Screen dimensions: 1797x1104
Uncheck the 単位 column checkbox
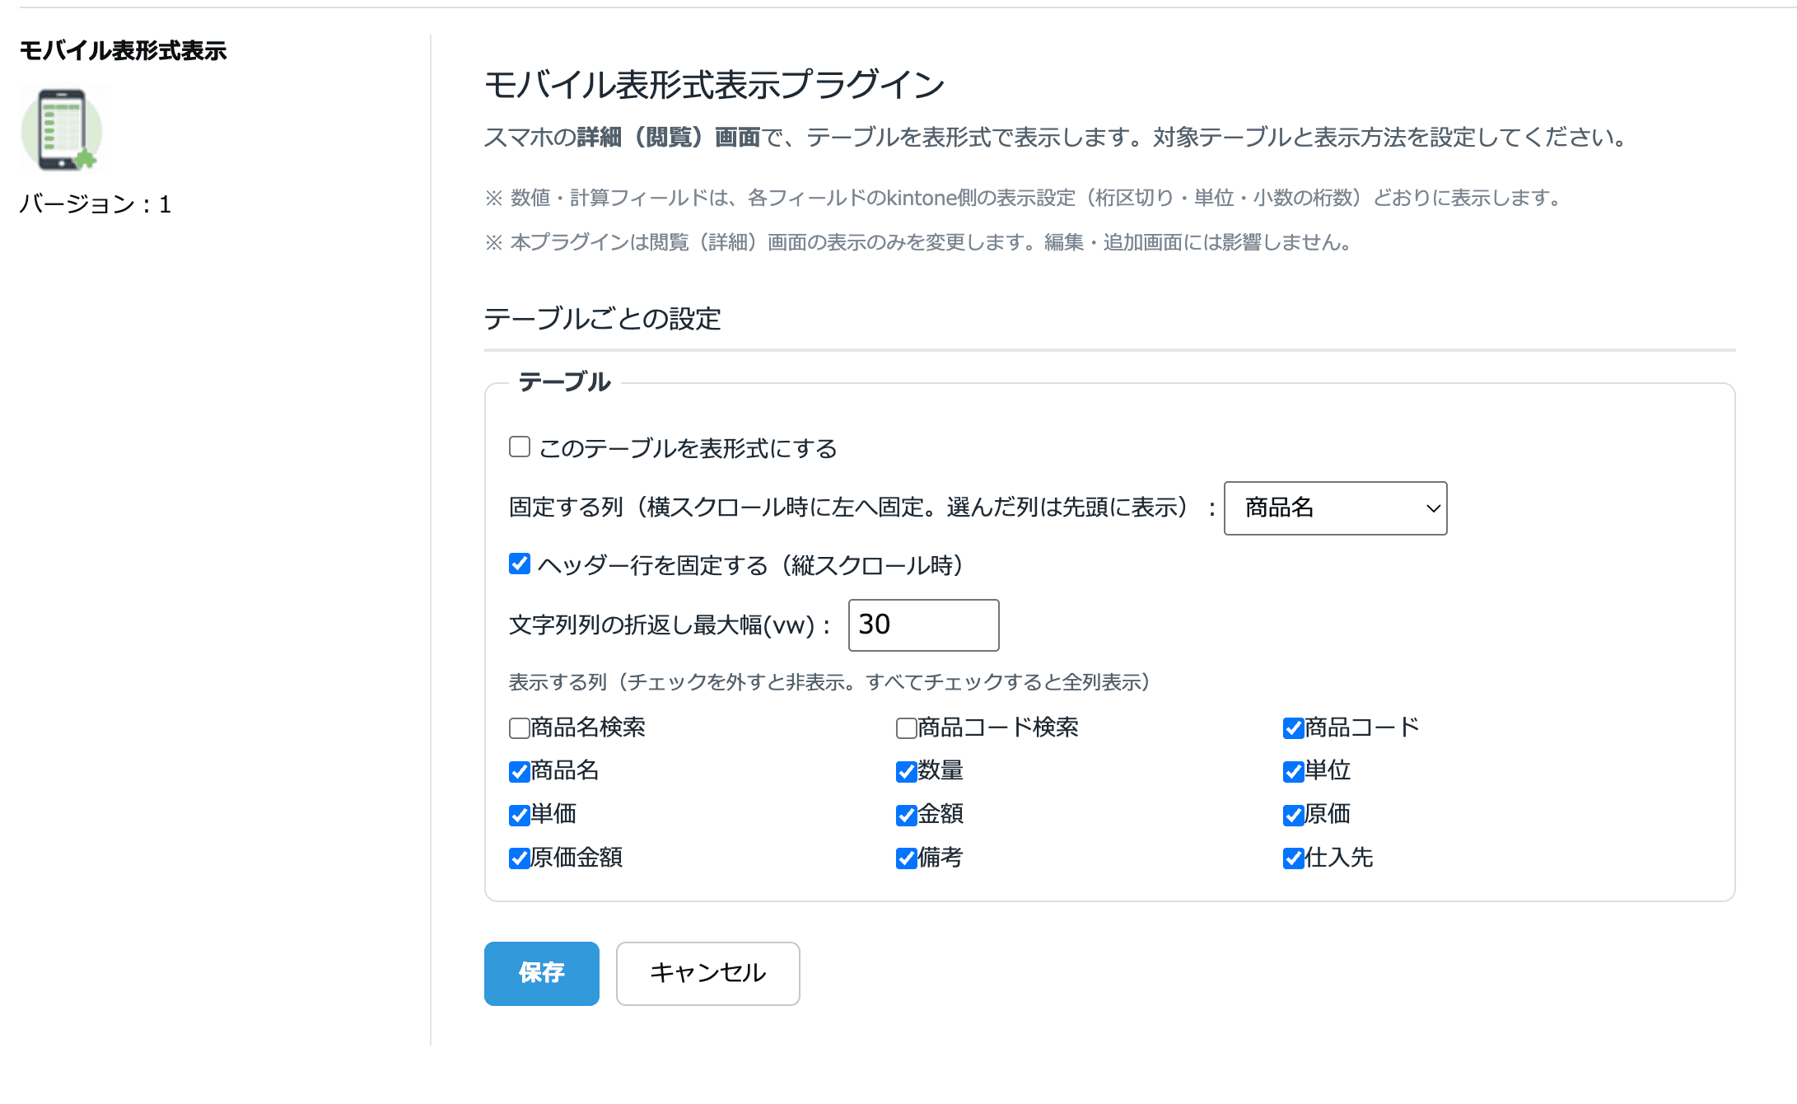pos(1294,772)
